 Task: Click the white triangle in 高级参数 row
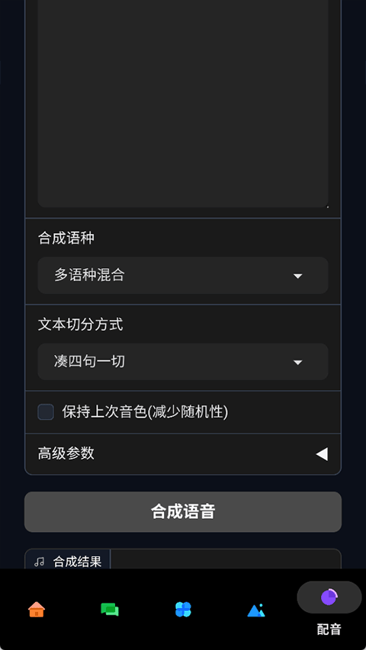(322, 454)
